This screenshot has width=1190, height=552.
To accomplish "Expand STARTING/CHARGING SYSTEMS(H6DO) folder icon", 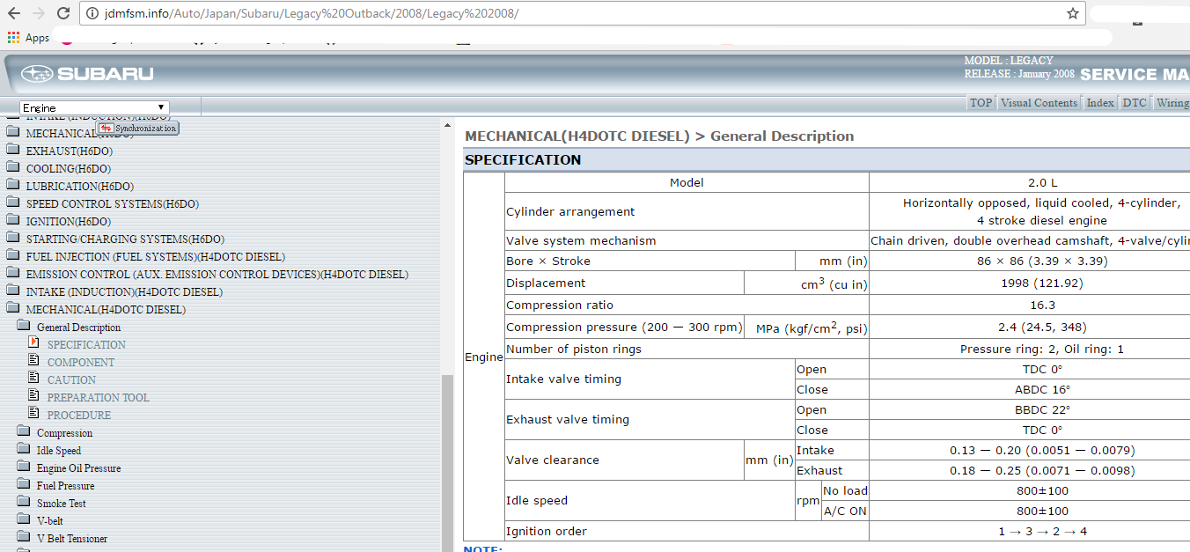I will pyautogui.click(x=12, y=238).
